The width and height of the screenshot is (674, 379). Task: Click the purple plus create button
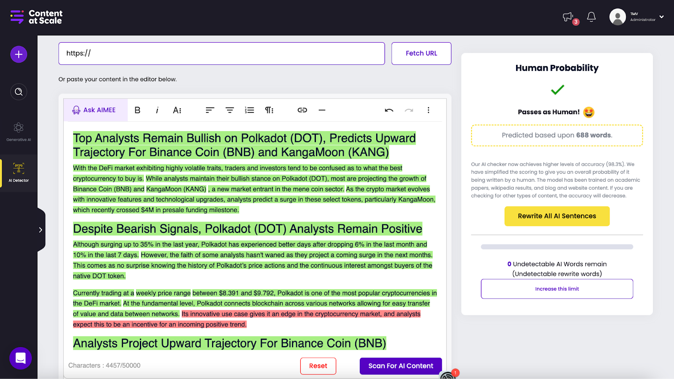[19, 54]
